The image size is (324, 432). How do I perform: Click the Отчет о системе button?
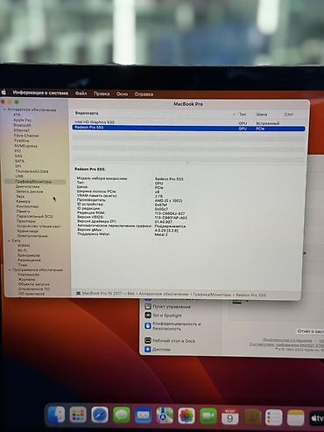(311, 331)
